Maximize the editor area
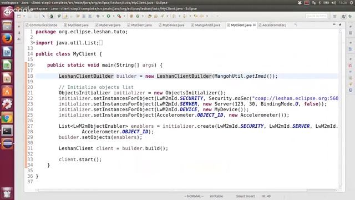 click(x=340, y=24)
